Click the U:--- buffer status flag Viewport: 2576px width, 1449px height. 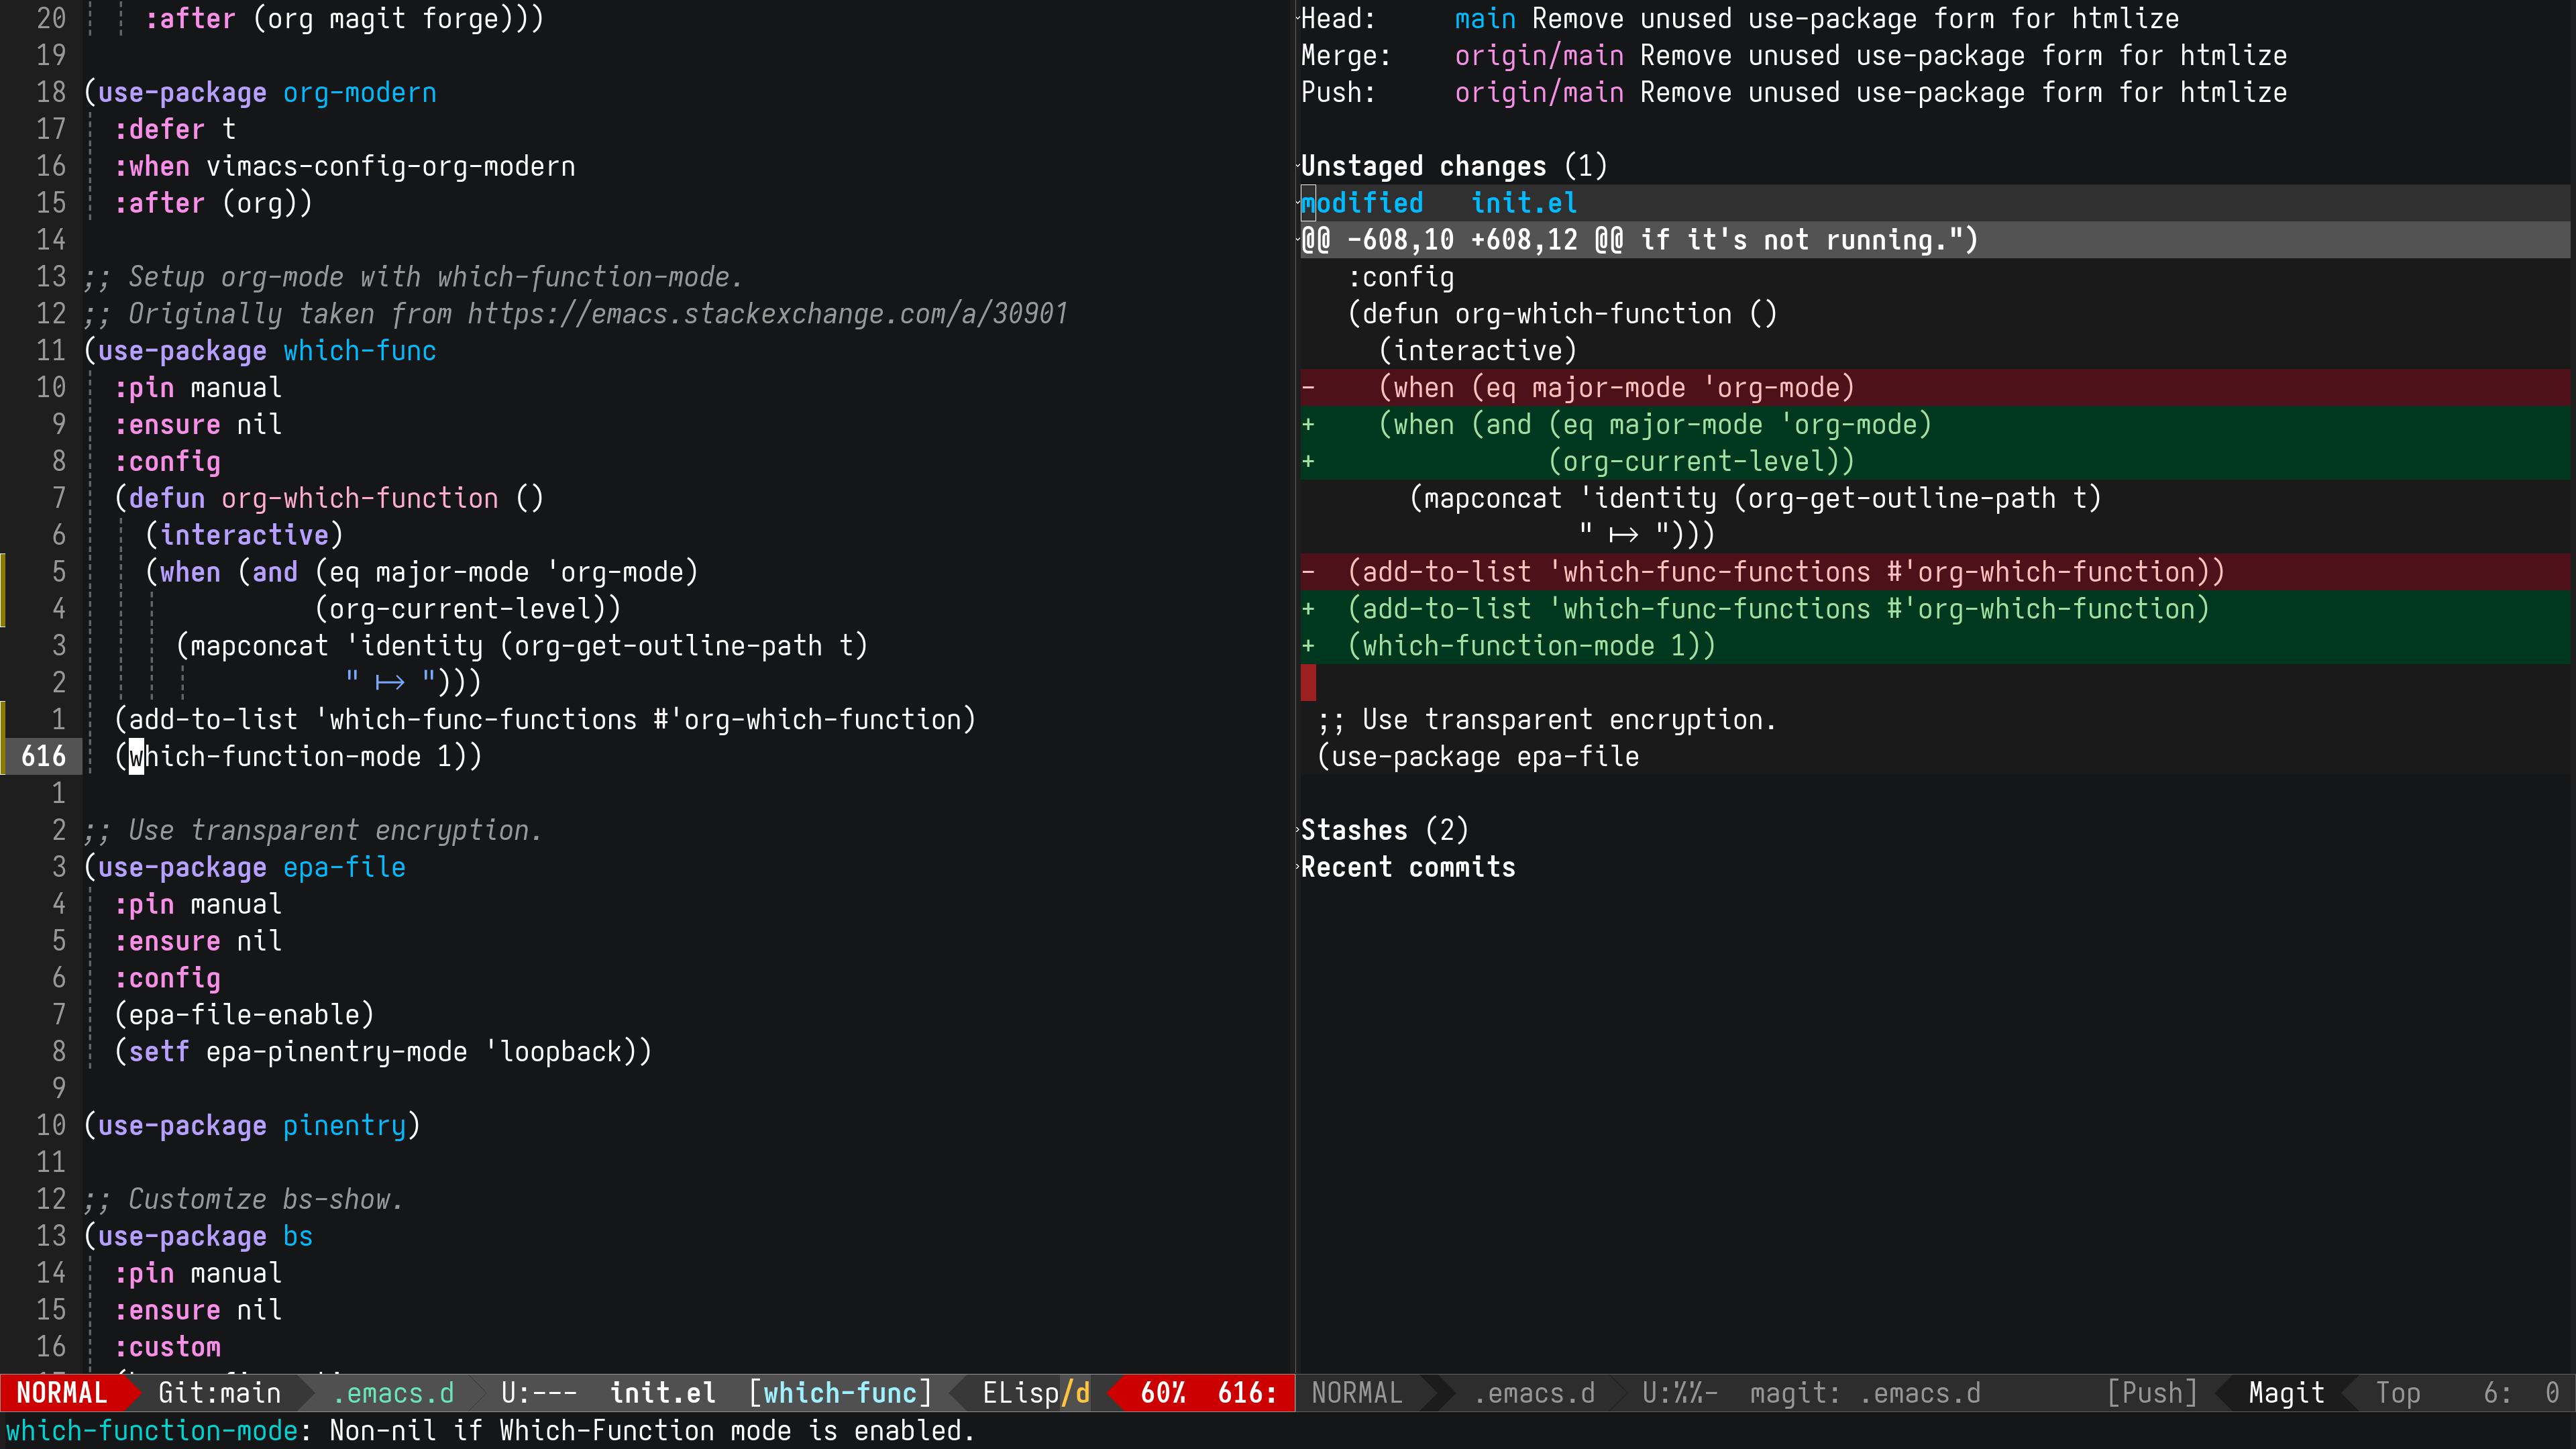539,1393
